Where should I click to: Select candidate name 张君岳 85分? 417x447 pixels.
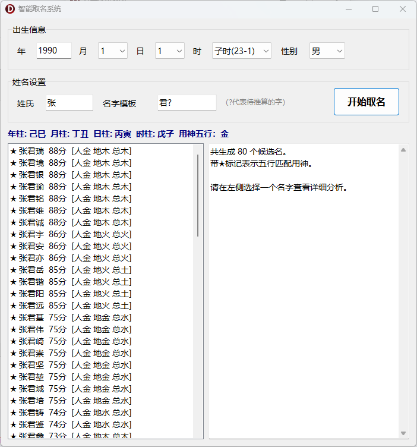click(101, 270)
